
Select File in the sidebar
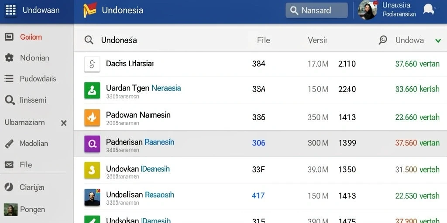(26, 165)
